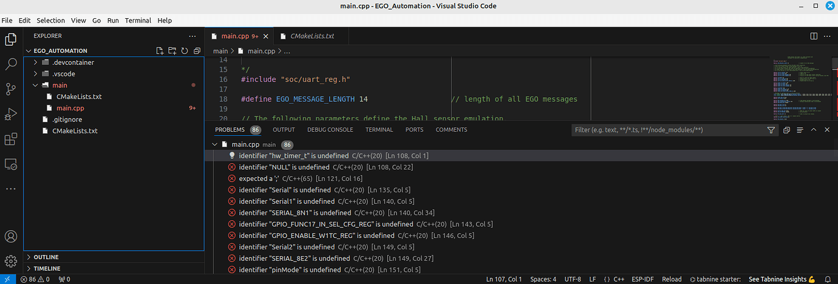Image resolution: width=838 pixels, height=284 pixels.
Task: Switch to the PORTS panel tab
Action: tap(414, 130)
